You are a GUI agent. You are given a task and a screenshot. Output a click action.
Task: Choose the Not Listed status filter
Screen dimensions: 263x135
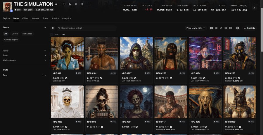pos(27,34)
